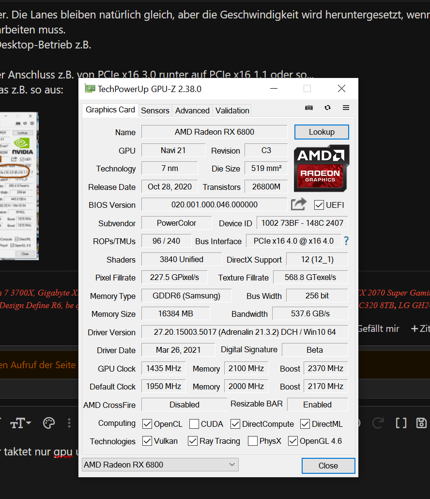This screenshot has width=430, height=499.
Task: Click the 2370 MHz Boost field
Action: [x=326, y=368]
